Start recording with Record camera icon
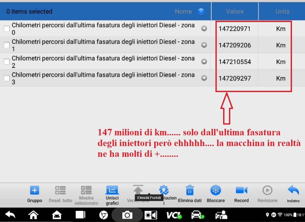 pyautogui.click(x=241, y=191)
